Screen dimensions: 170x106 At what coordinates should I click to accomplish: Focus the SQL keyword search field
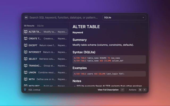(64, 17)
